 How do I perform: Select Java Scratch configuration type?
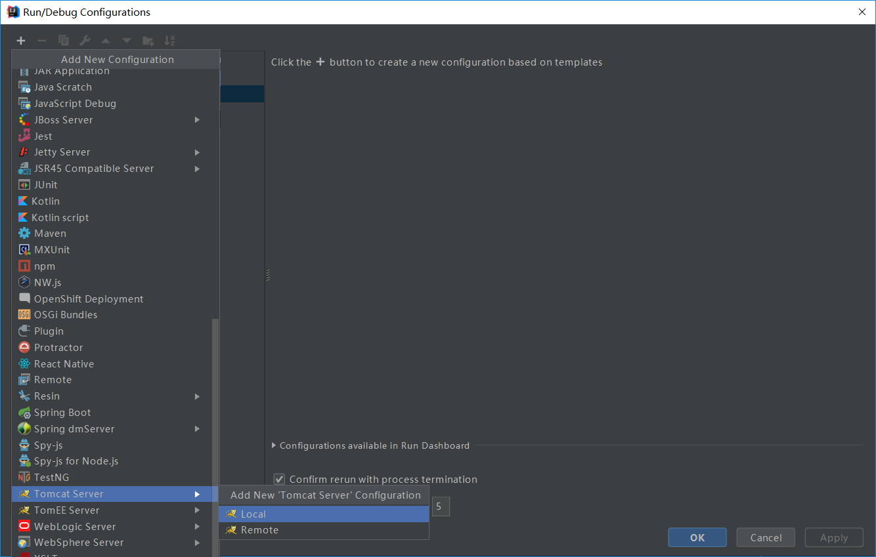[116, 87]
